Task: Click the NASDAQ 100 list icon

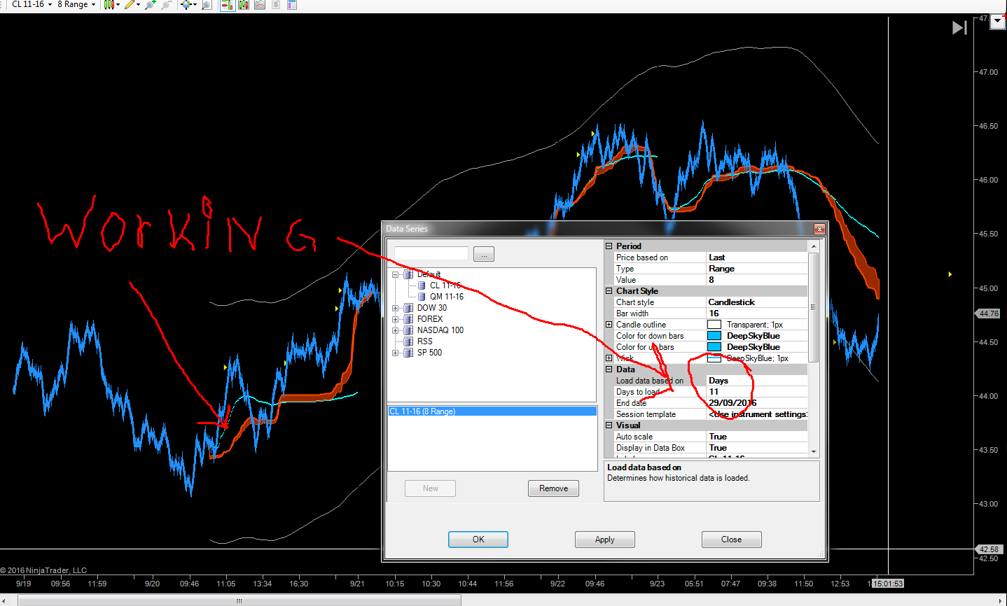Action: 408,330
